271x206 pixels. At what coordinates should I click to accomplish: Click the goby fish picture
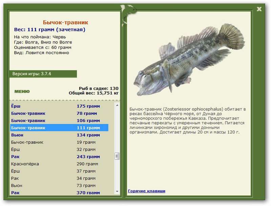[189, 60]
